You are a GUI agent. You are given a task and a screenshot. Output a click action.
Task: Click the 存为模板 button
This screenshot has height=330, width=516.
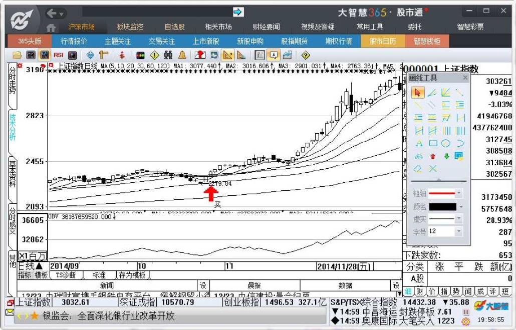pyautogui.click(x=132, y=275)
